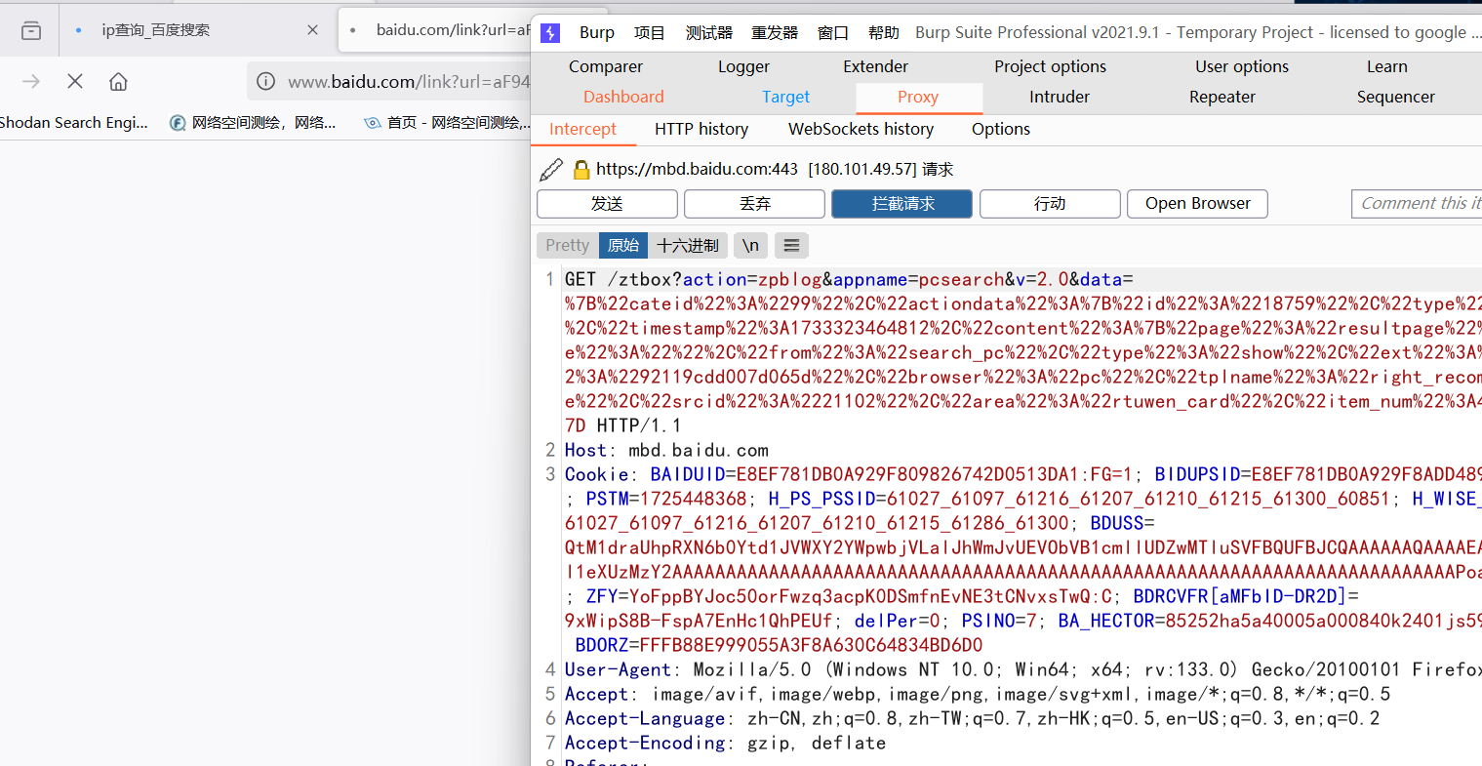Open the 重发器 menu
The width and height of the screenshot is (1482, 766).
[775, 33]
